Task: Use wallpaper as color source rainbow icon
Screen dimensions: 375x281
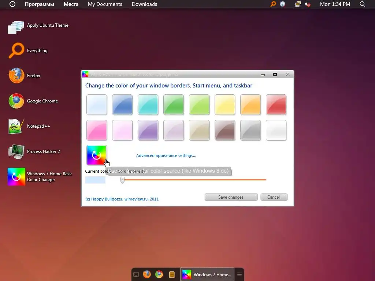Action: coord(96,155)
